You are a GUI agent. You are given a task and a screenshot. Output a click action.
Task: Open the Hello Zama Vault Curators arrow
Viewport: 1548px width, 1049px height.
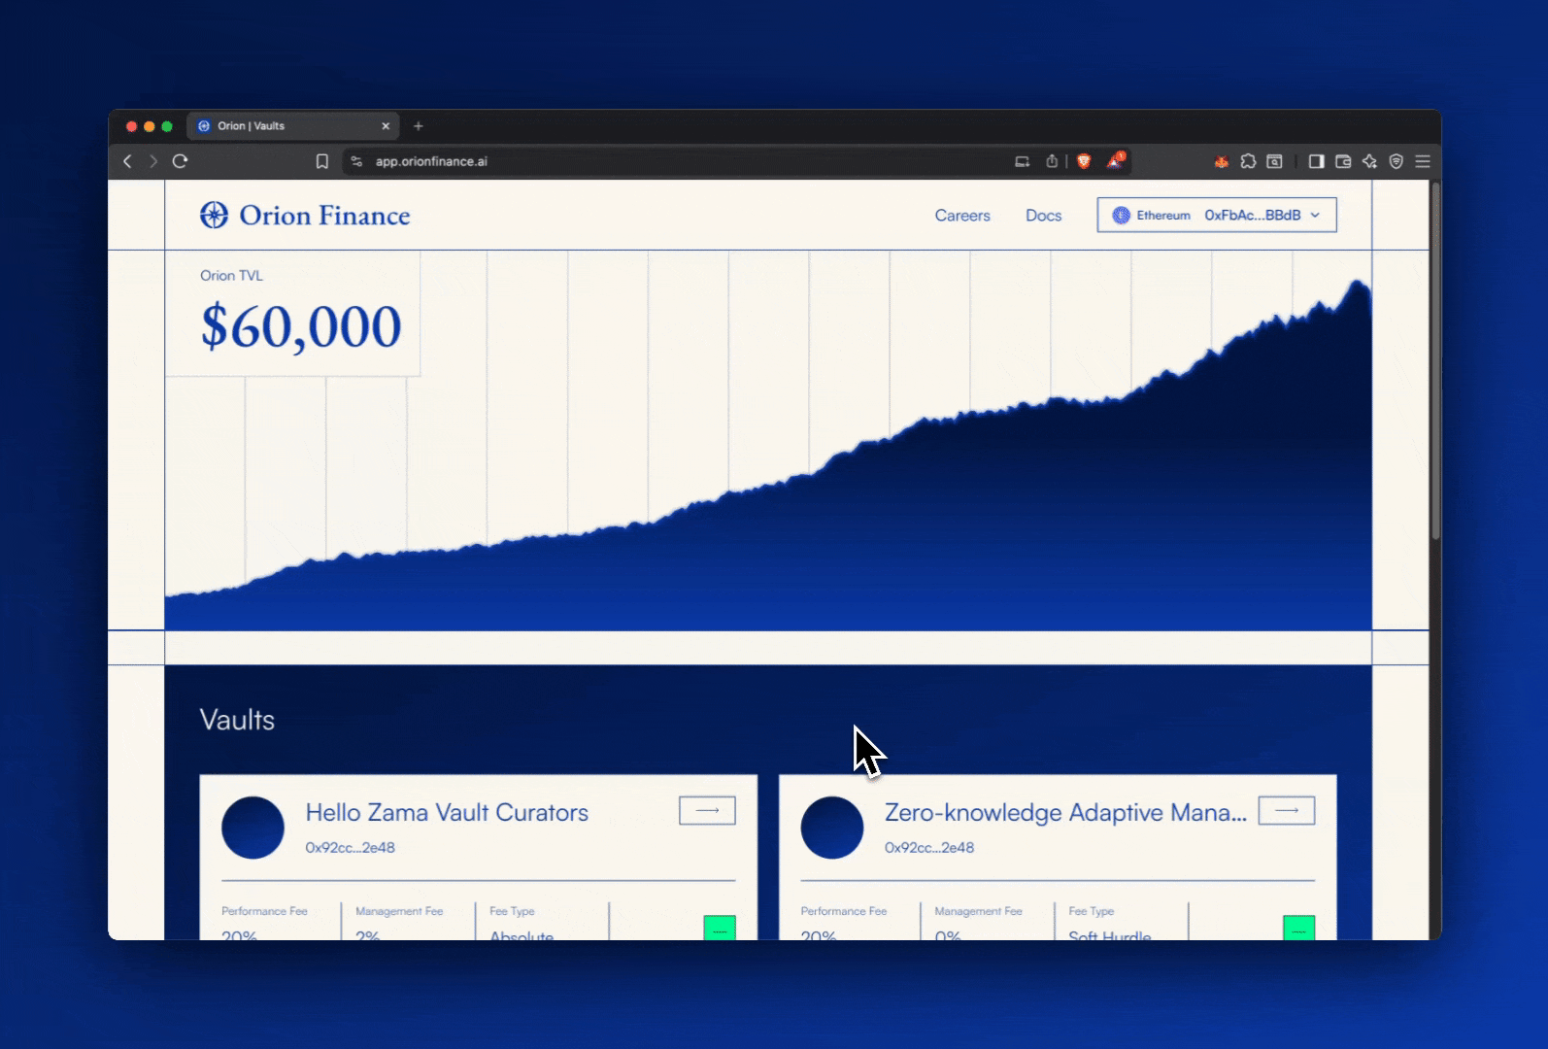pyautogui.click(x=707, y=810)
